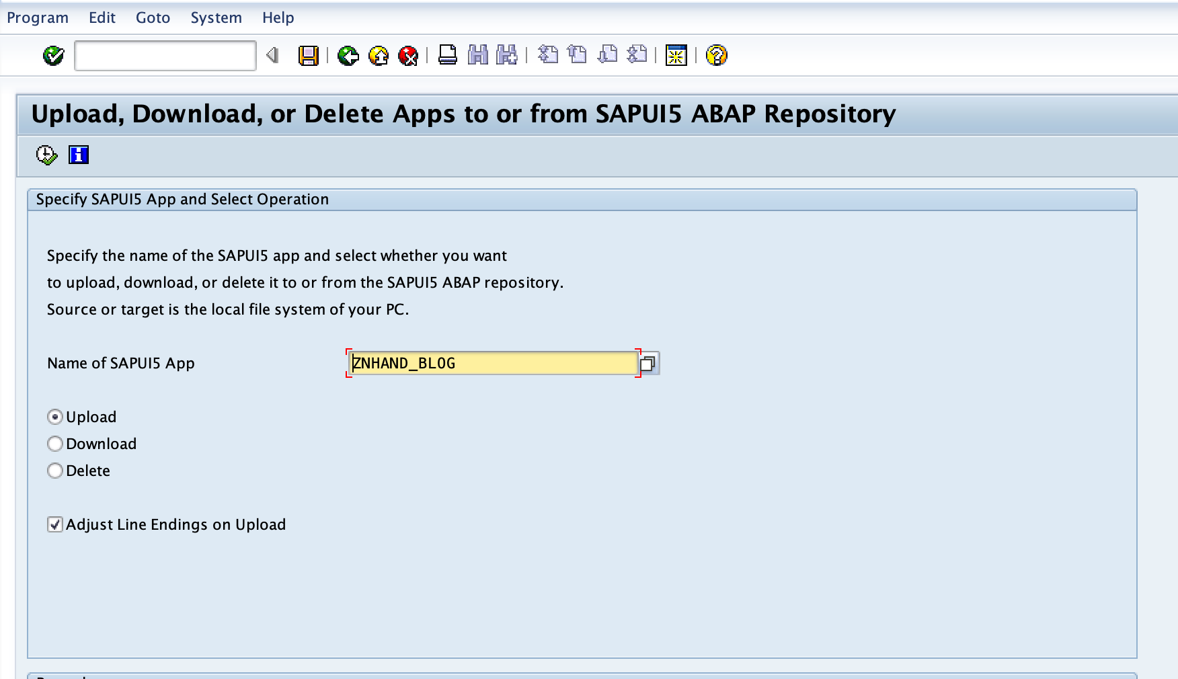Click the Find Next binoculars icon
This screenshot has height=679, width=1178.
(506, 55)
